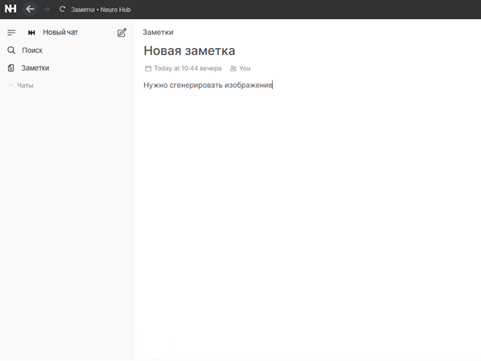The image size is (481, 361).
Task: Click the You author label
Action: pos(245,69)
